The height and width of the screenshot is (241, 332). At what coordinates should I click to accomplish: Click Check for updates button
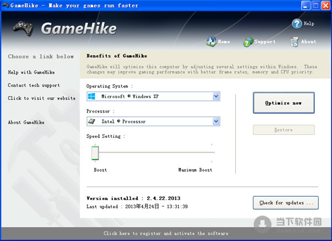coord(286,203)
